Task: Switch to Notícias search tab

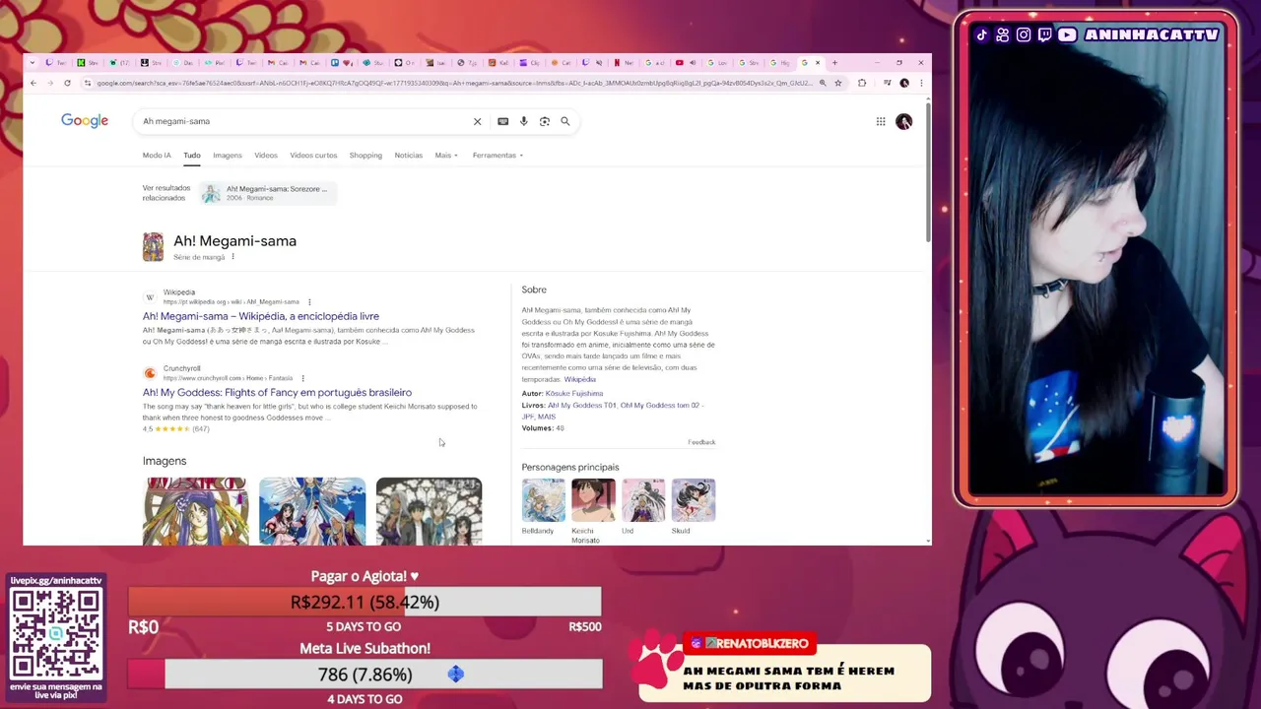Action: coord(408,156)
